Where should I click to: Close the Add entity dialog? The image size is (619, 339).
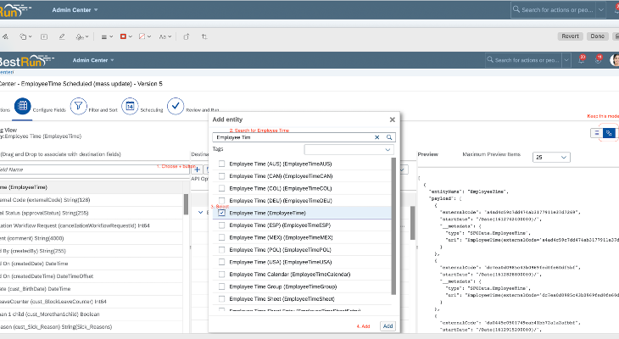[x=392, y=119]
